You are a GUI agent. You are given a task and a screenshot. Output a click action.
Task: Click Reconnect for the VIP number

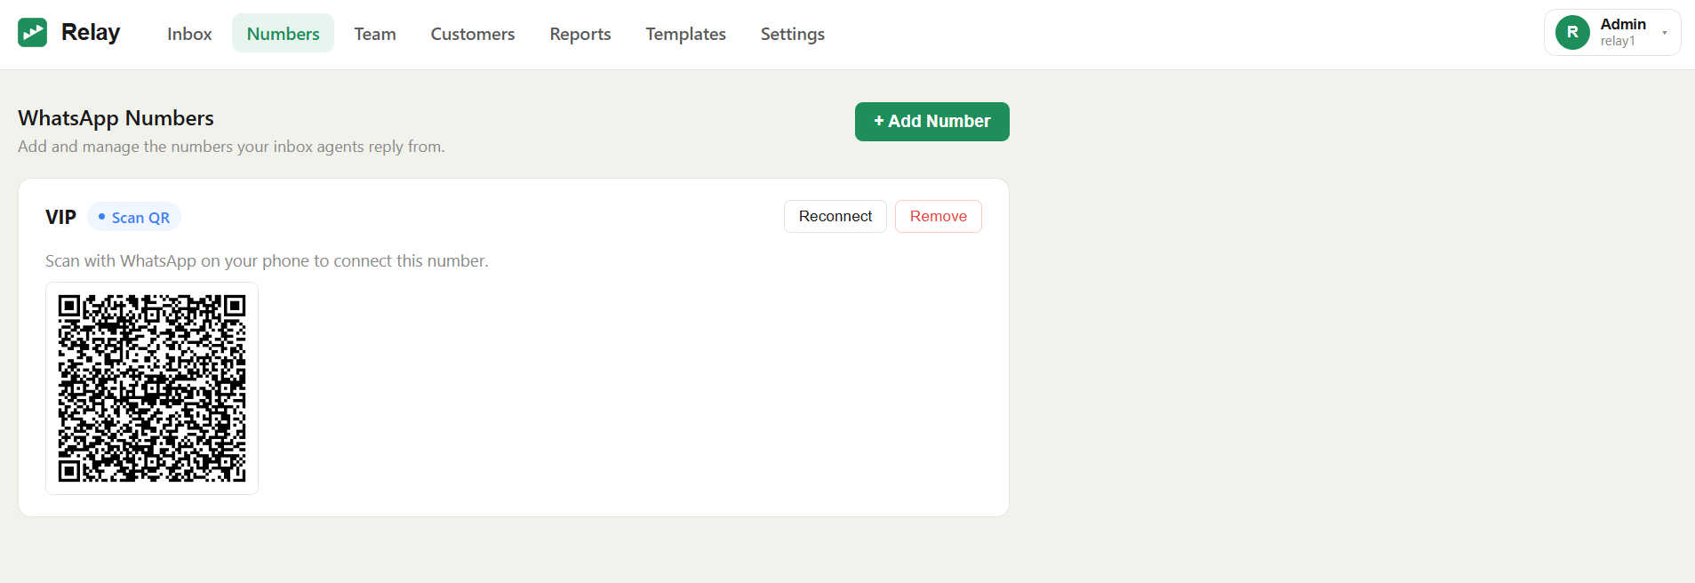(x=836, y=217)
